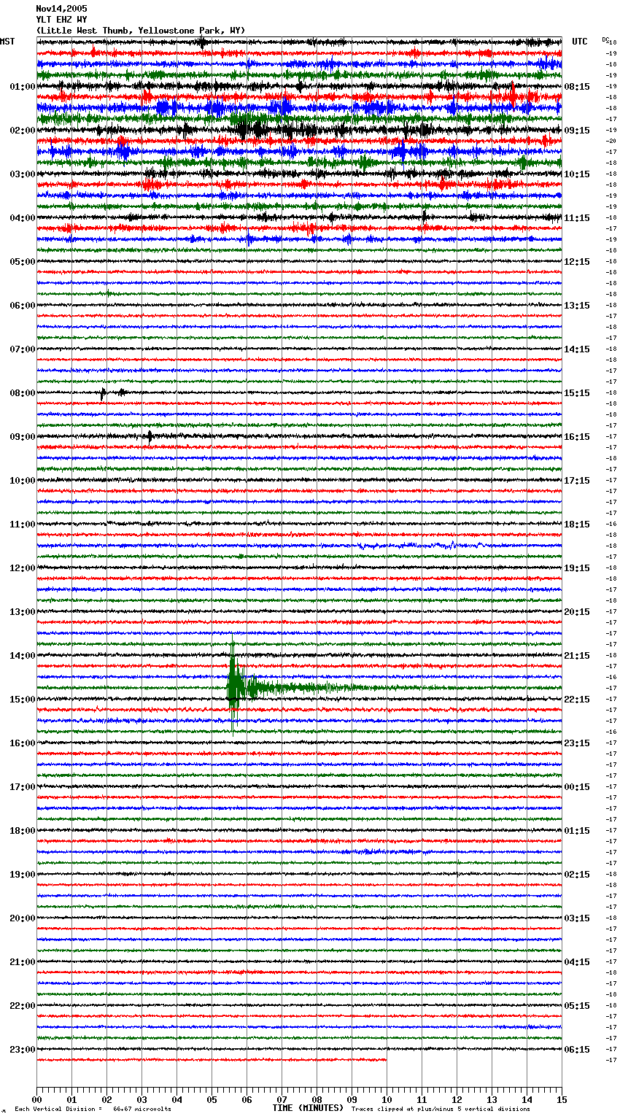Screen dimensions: 620x1119
Task: Select the 13:00 MST row label
Action: (23, 612)
